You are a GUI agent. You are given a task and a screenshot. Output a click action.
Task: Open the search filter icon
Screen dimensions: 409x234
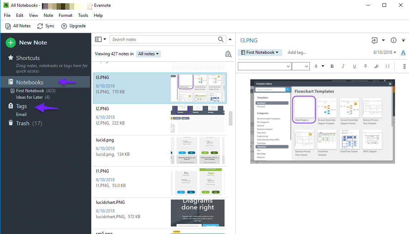pyautogui.click(x=228, y=54)
